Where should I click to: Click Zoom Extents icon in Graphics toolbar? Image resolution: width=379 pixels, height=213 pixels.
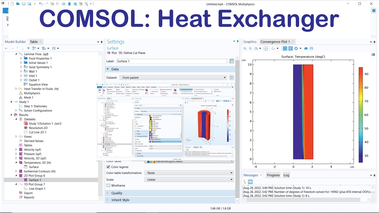(x=266, y=49)
